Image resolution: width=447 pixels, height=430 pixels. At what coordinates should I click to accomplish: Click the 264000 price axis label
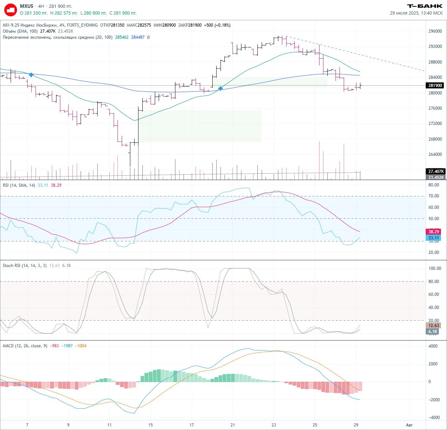pos(435,154)
